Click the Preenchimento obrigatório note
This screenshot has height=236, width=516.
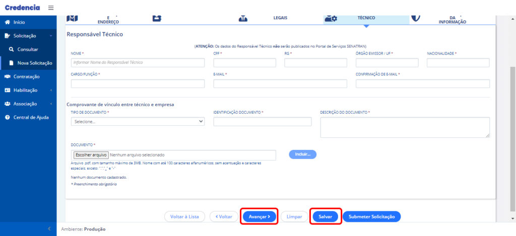[94, 184]
